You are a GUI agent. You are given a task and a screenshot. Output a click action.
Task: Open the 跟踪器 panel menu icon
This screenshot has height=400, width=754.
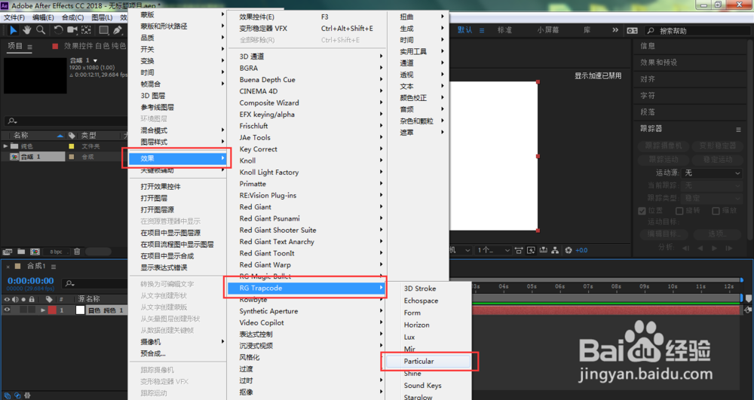click(738, 130)
